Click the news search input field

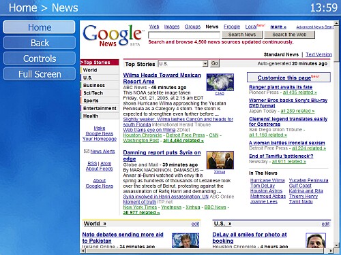coord(184,35)
